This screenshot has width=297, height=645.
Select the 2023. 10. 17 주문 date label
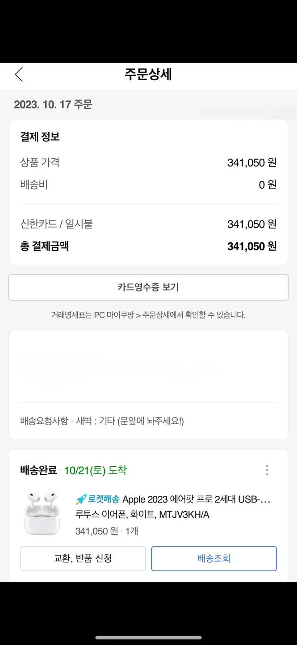click(x=53, y=104)
